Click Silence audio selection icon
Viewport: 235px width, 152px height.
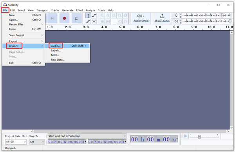coord(108,21)
